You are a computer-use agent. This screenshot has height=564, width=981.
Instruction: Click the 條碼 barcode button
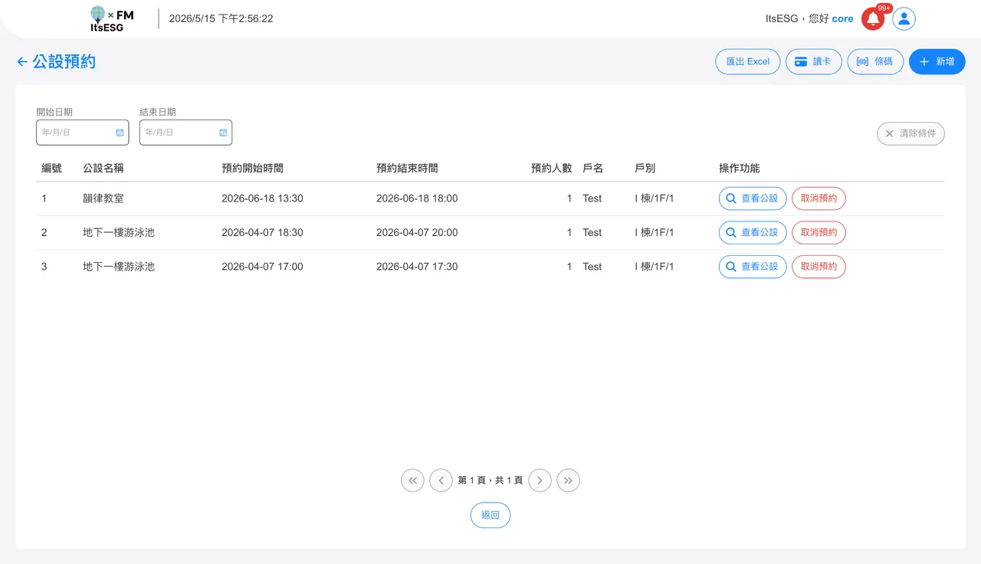(875, 61)
